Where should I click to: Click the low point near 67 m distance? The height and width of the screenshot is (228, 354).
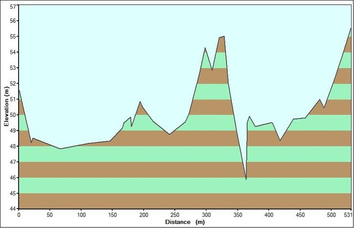tap(60, 149)
